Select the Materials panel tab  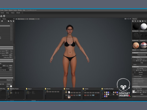pos(134,19)
